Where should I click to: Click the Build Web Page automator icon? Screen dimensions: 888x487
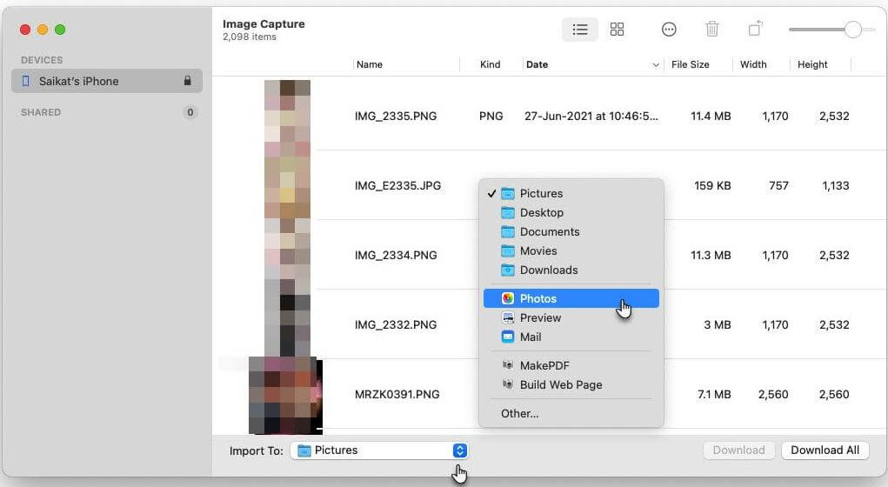(x=508, y=384)
